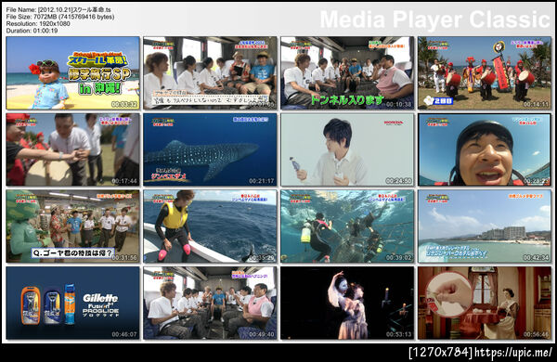Click the Resolution 1920x1080 text
This screenshot has width=557, height=362.
[38, 23]
